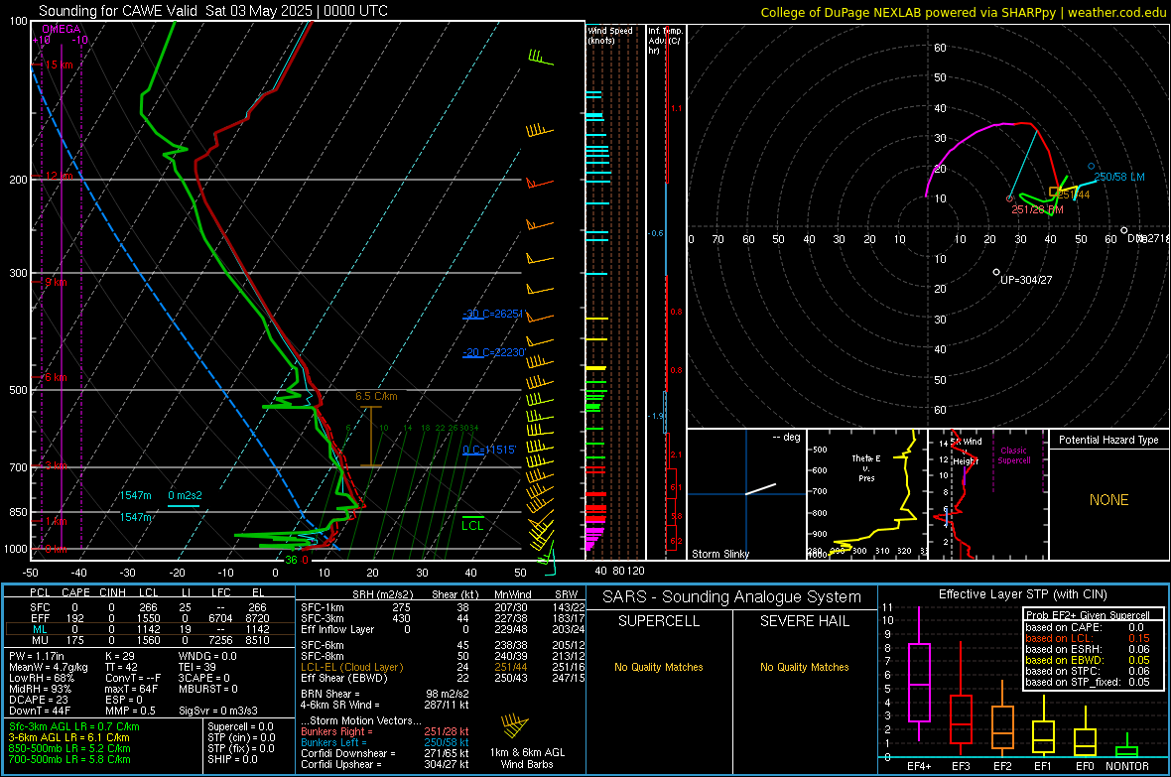The image size is (1171, 777).
Task: Click the 'SHIP = 0.0' value
Action: (232, 759)
